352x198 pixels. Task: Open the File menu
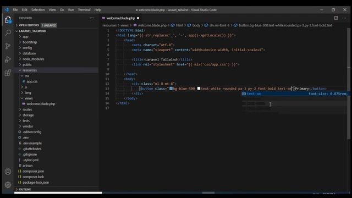pyautogui.click(x=15, y=10)
